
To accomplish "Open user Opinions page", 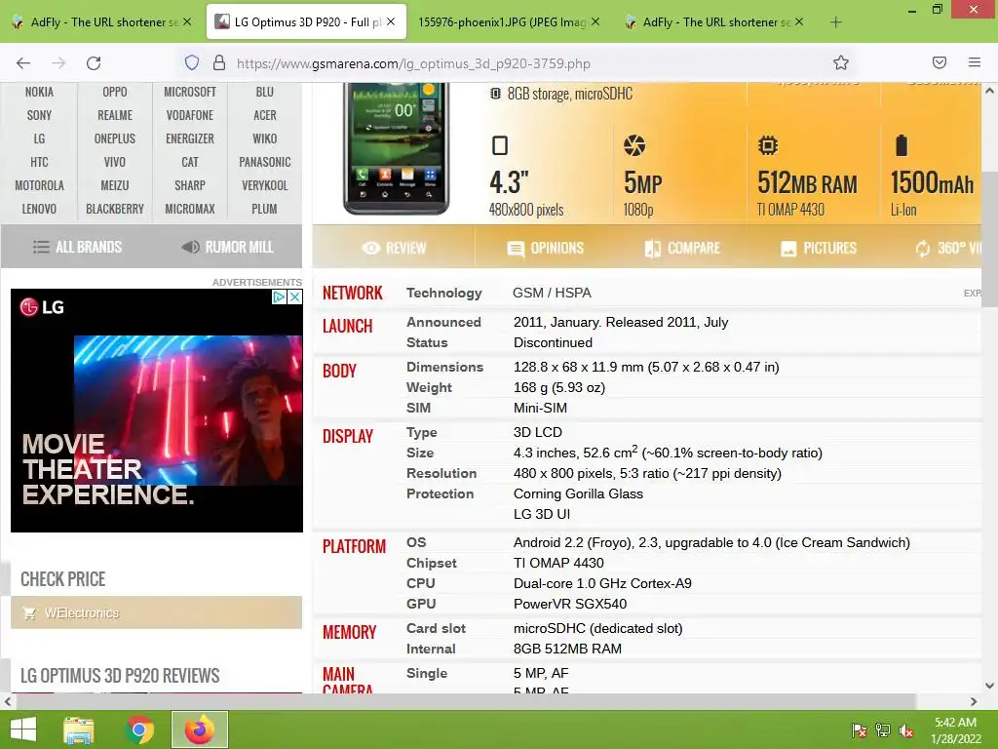I will coord(546,248).
